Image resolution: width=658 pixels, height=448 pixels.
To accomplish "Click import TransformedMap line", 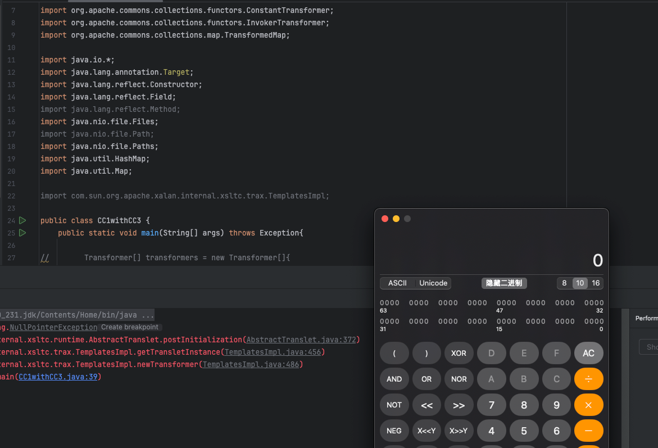I will click(x=165, y=35).
